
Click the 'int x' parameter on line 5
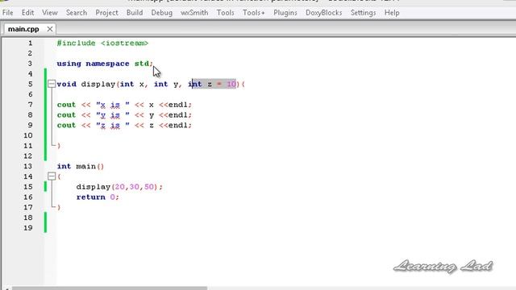click(x=132, y=84)
